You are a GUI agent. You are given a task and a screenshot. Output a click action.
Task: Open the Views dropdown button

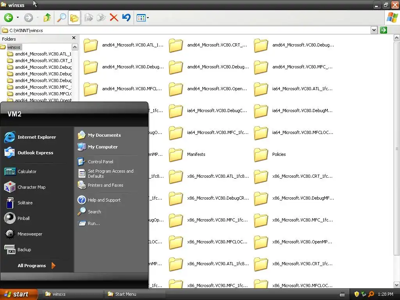143,18
